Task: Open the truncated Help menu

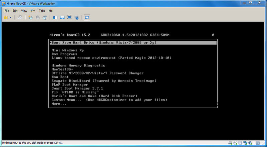Action: (x=51, y=11)
